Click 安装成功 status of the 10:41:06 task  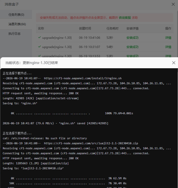(132, 38)
